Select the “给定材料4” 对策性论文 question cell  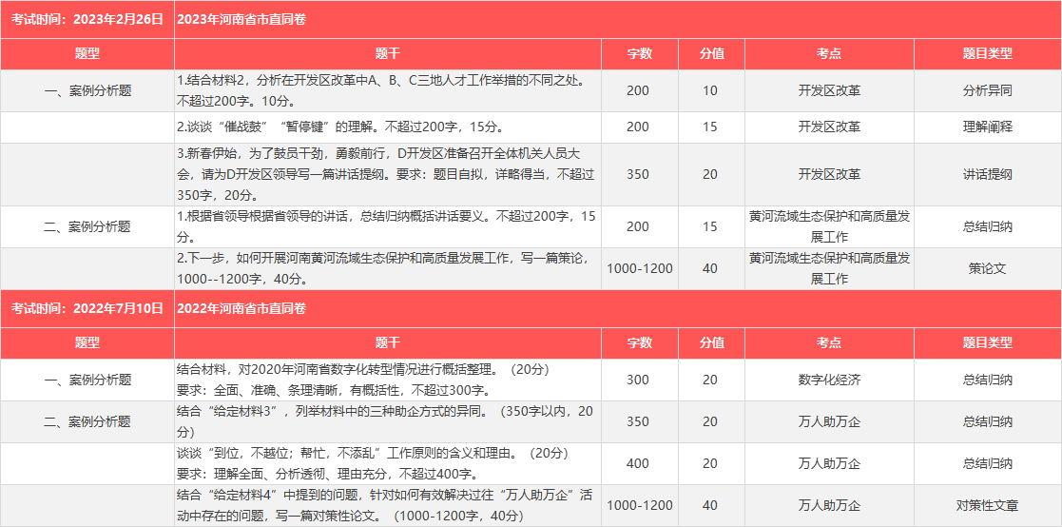[x=387, y=505]
